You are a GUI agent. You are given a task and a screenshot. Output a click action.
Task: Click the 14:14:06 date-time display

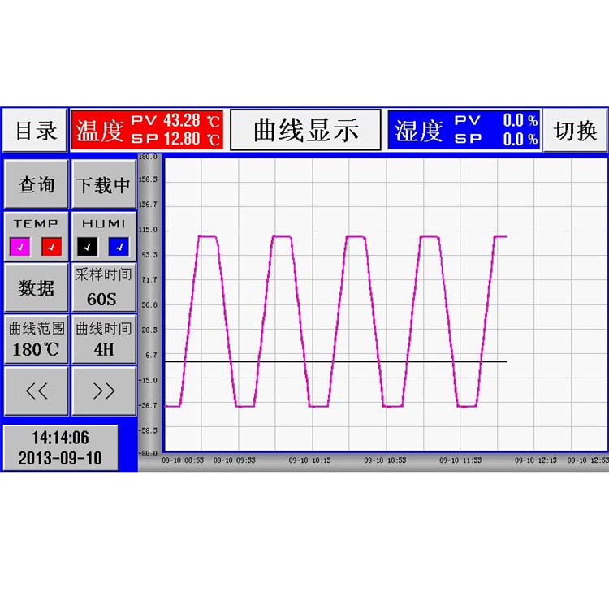60,447
